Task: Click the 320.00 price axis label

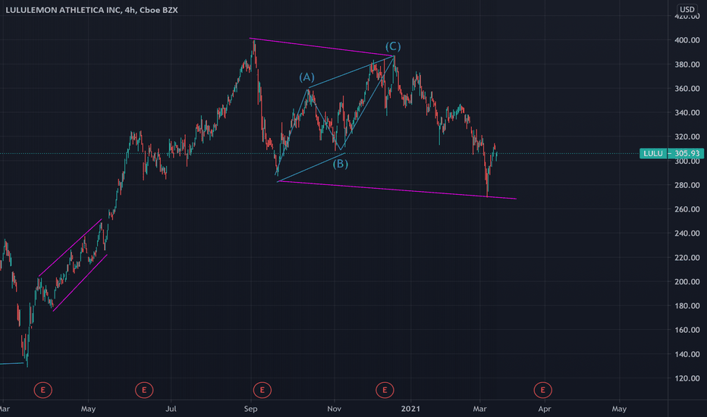Action: point(687,136)
